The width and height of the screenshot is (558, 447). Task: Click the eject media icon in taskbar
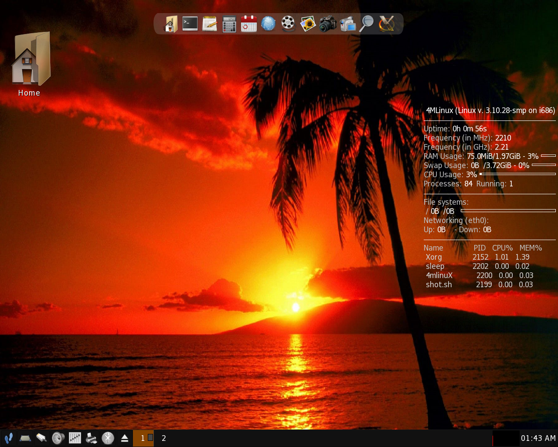coord(124,438)
